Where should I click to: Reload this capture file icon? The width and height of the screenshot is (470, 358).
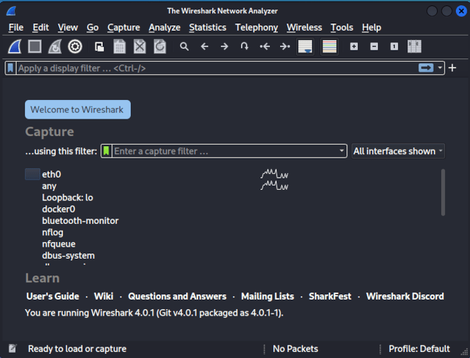(160, 47)
